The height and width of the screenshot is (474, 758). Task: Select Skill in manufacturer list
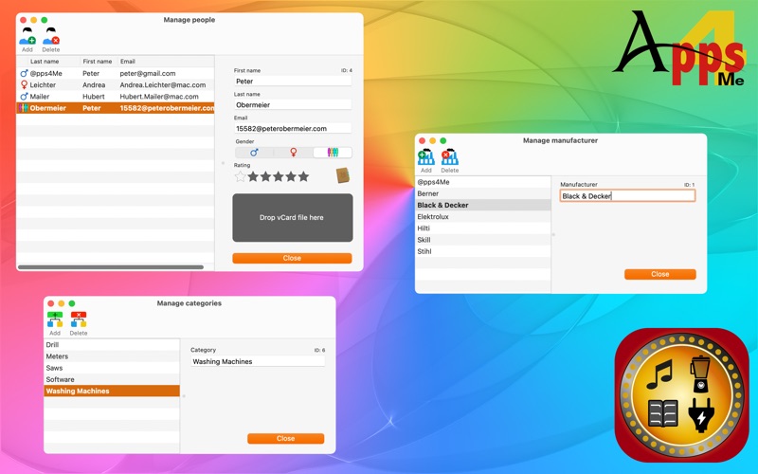click(x=483, y=240)
